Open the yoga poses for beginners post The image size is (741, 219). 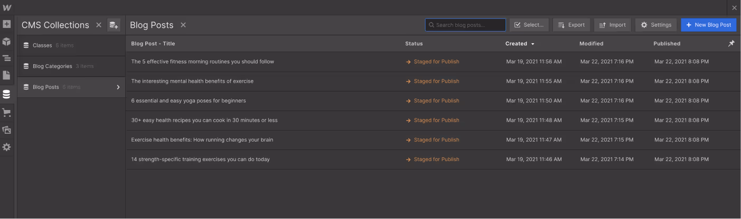point(189,101)
